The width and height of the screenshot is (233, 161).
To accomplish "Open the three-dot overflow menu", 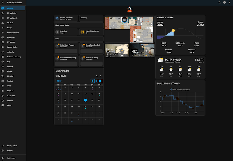I will [229, 3].
